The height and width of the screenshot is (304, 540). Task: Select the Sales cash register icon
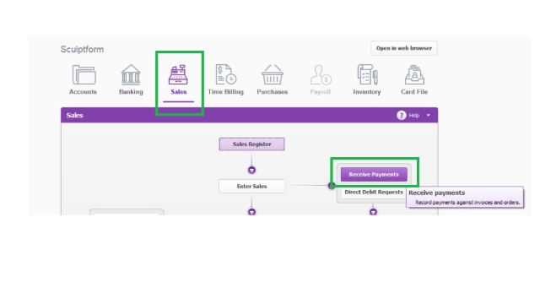click(178, 75)
